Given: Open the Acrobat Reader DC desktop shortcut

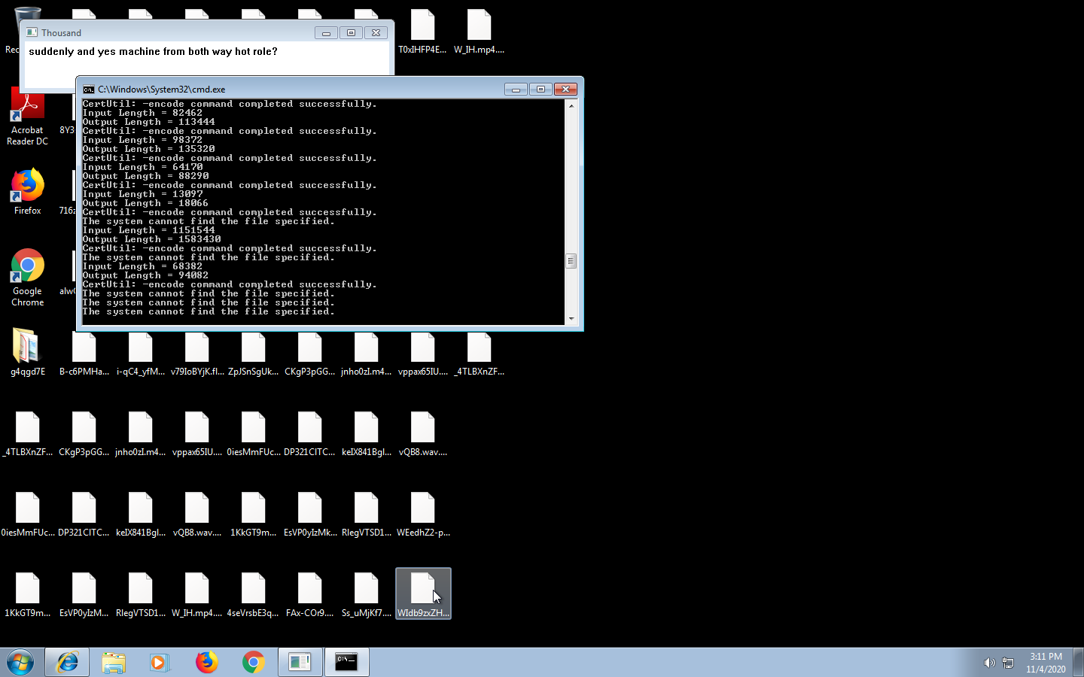Looking at the screenshot, I should click(27, 117).
